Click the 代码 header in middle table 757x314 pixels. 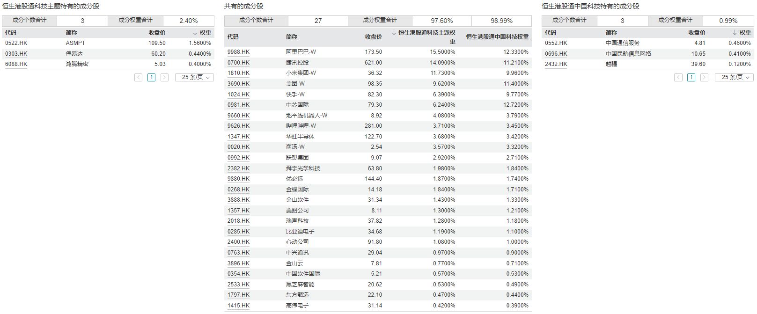click(233, 37)
